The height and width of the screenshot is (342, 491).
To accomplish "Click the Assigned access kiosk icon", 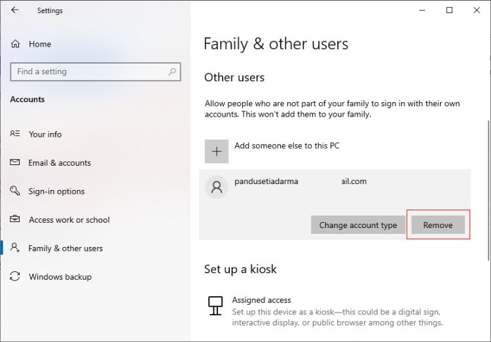I will (x=215, y=305).
